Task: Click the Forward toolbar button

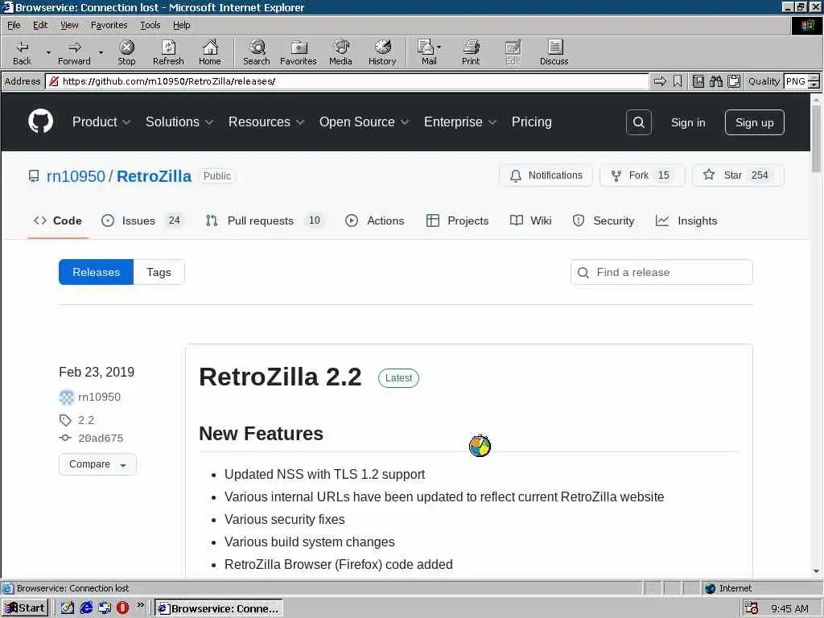Action: pyautogui.click(x=74, y=52)
